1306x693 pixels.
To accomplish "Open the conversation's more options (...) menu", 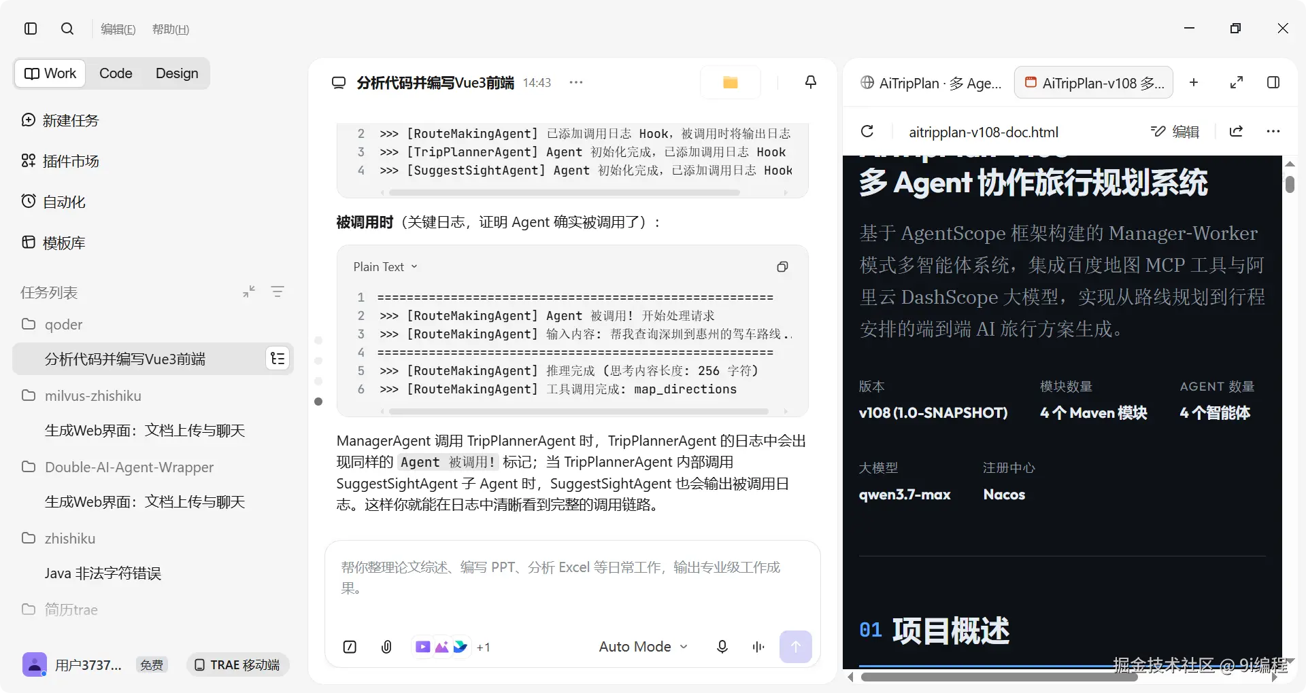I will [576, 82].
